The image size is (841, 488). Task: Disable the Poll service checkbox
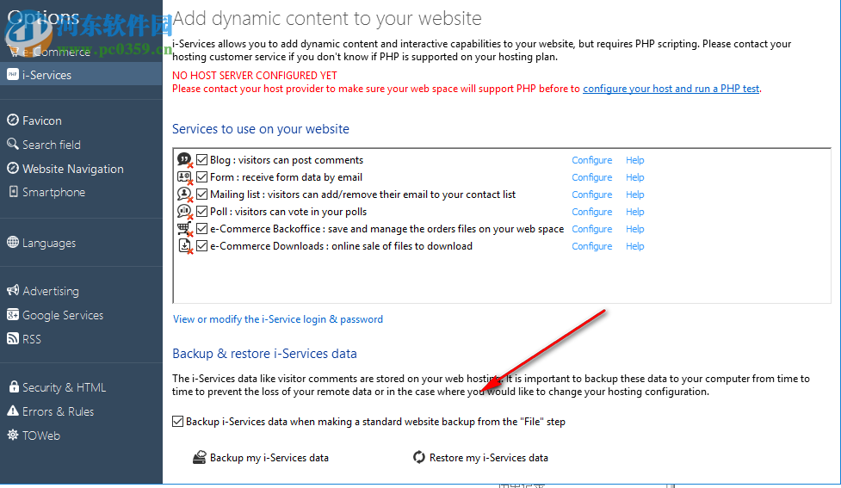[x=202, y=212]
